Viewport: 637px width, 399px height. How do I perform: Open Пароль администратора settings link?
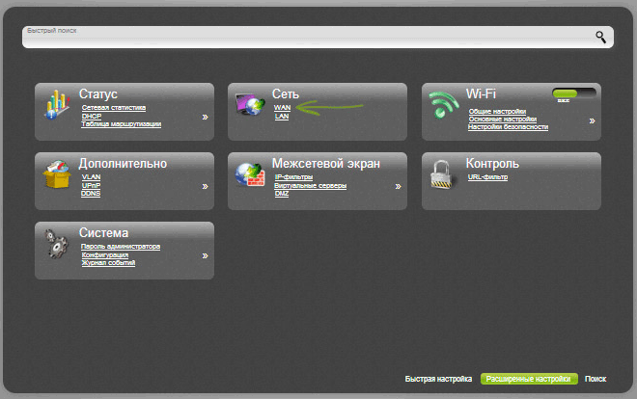[121, 247]
